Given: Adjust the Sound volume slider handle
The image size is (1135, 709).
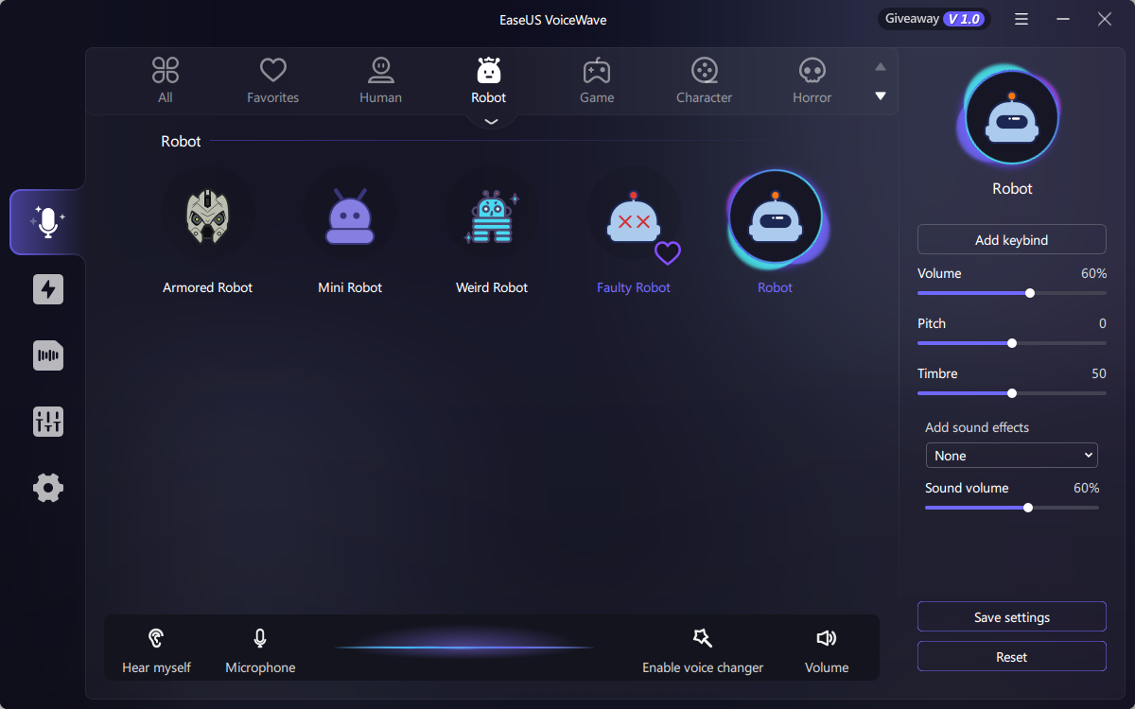Looking at the screenshot, I should coord(1028,508).
